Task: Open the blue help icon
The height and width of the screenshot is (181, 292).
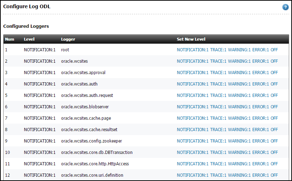Action: click(x=285, y=7)
